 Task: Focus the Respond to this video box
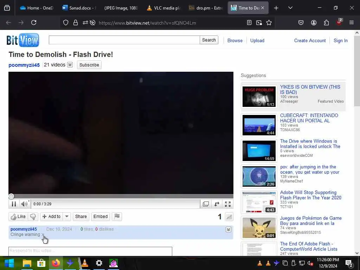(x=90, y=251)
